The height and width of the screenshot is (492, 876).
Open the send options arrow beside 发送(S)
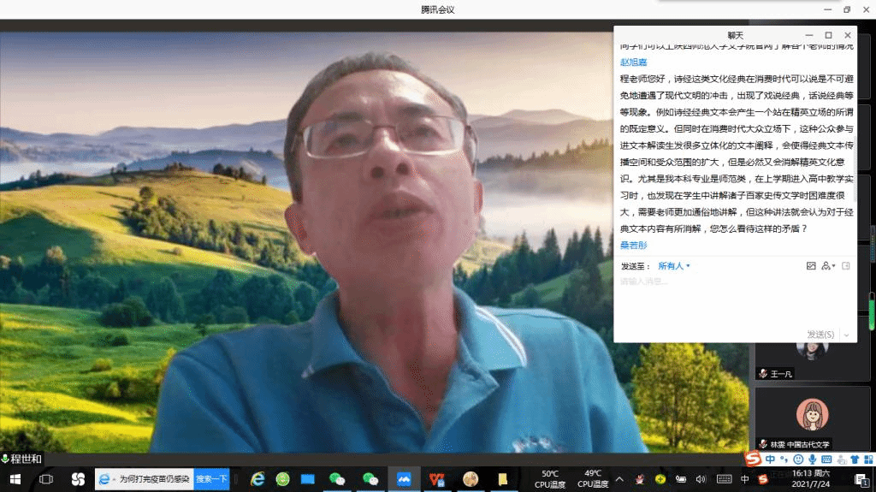coord(847,335)
